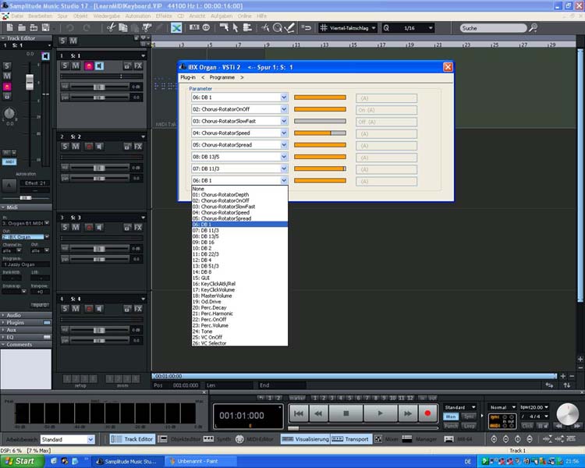Click the undo arrow in toolbar

69,27
